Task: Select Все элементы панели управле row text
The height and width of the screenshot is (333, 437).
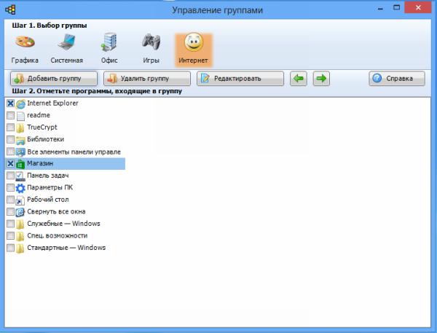Action: point(74,152)
